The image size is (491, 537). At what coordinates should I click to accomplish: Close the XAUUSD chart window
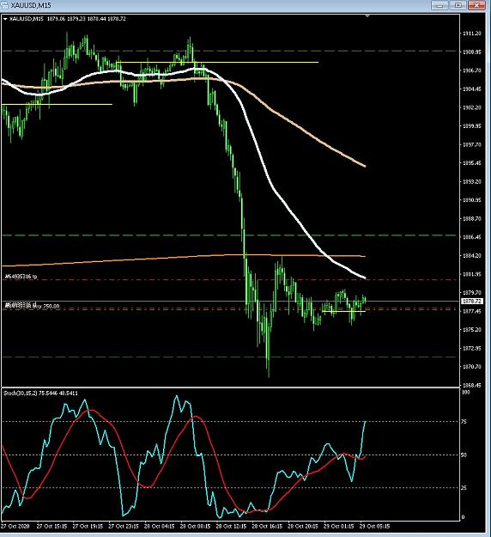coord(477,5)
